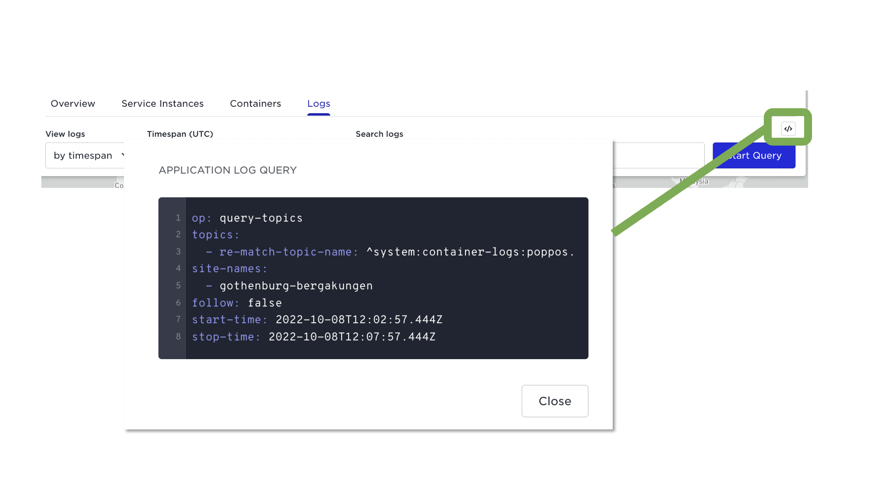Select the start-time value 2022-10-08T12:02:57.444Z
This screenshot has width=877, height=485.
pyautogui.click(x=359, y=320)
